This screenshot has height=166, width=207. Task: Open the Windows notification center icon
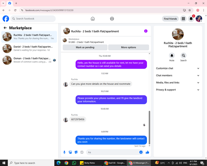coord(202,163)
